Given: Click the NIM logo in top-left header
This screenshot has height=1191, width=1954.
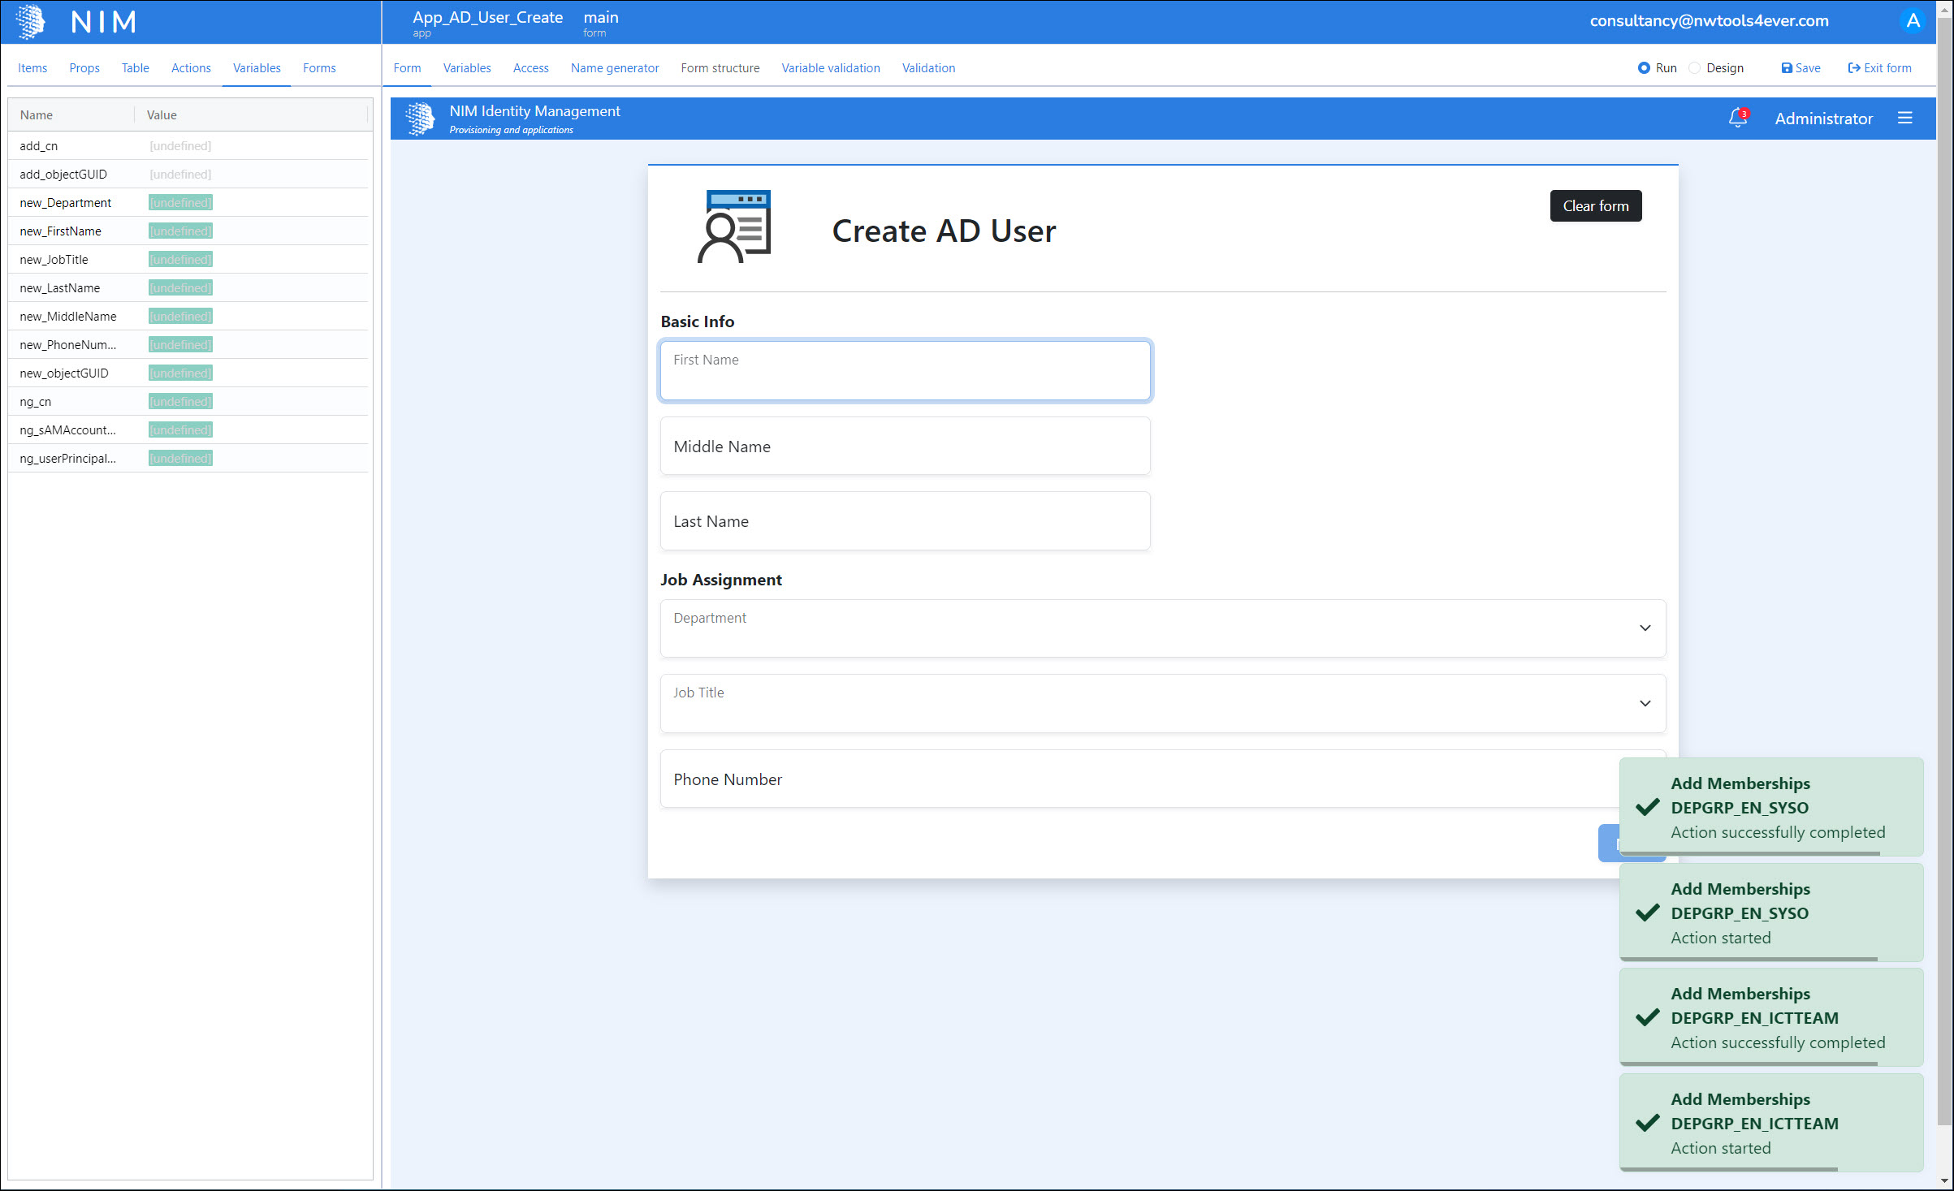Looking at the screenshot, I should [30, 21].
